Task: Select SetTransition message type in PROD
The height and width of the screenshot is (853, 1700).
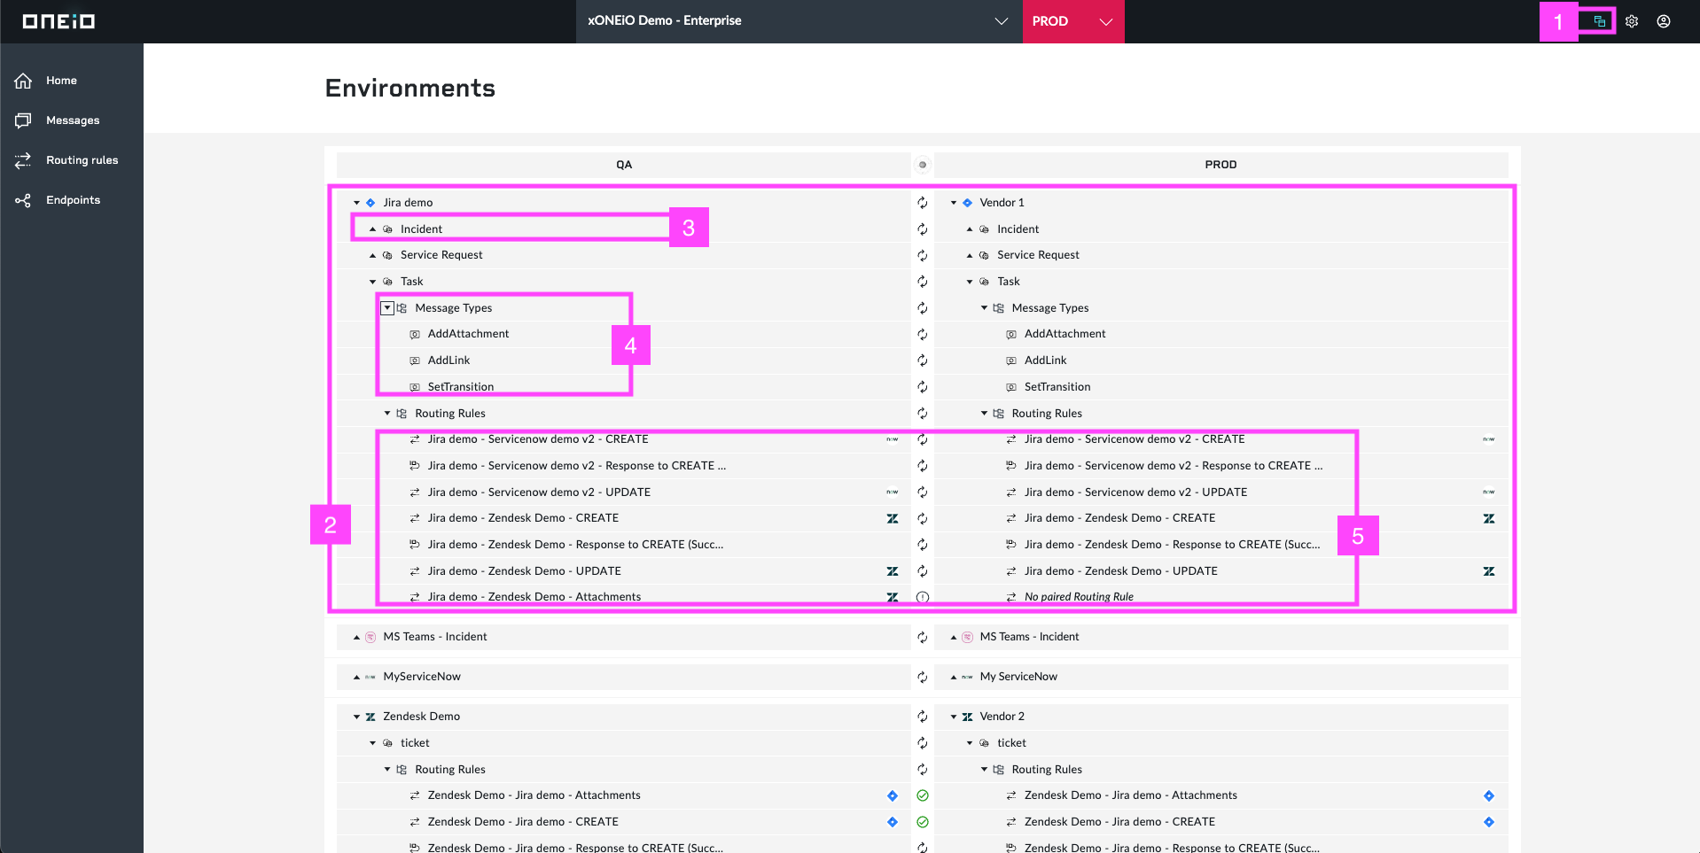Action: coord(1057,387)
